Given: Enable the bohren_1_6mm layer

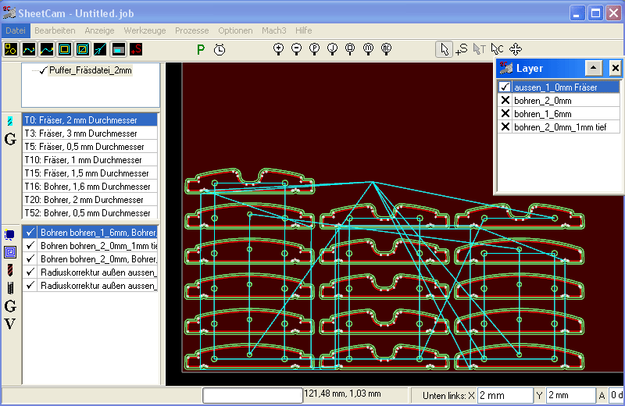Looking at the screenshot, I should tap(505, 114).
